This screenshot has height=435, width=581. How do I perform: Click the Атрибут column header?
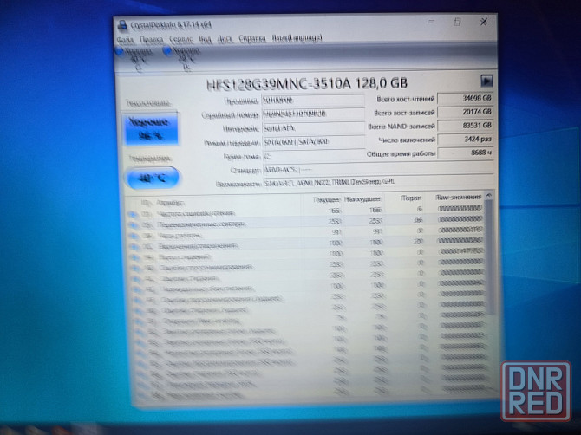click(170, 203)
